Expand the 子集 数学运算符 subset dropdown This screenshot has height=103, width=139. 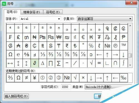pos(105,19)
